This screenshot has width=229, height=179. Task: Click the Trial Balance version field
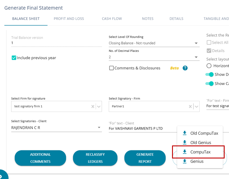pyautogui.click(x=57, y=43)
